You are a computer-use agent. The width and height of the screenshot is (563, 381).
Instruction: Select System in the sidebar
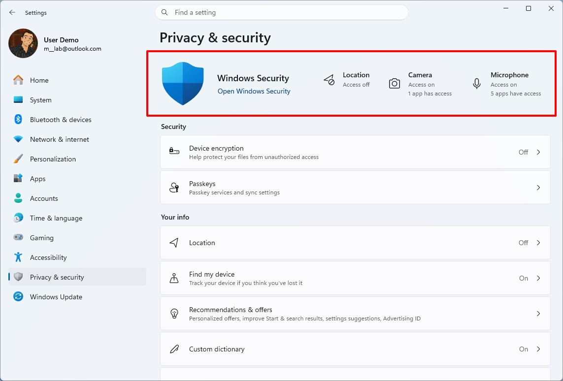click(77, 100)
